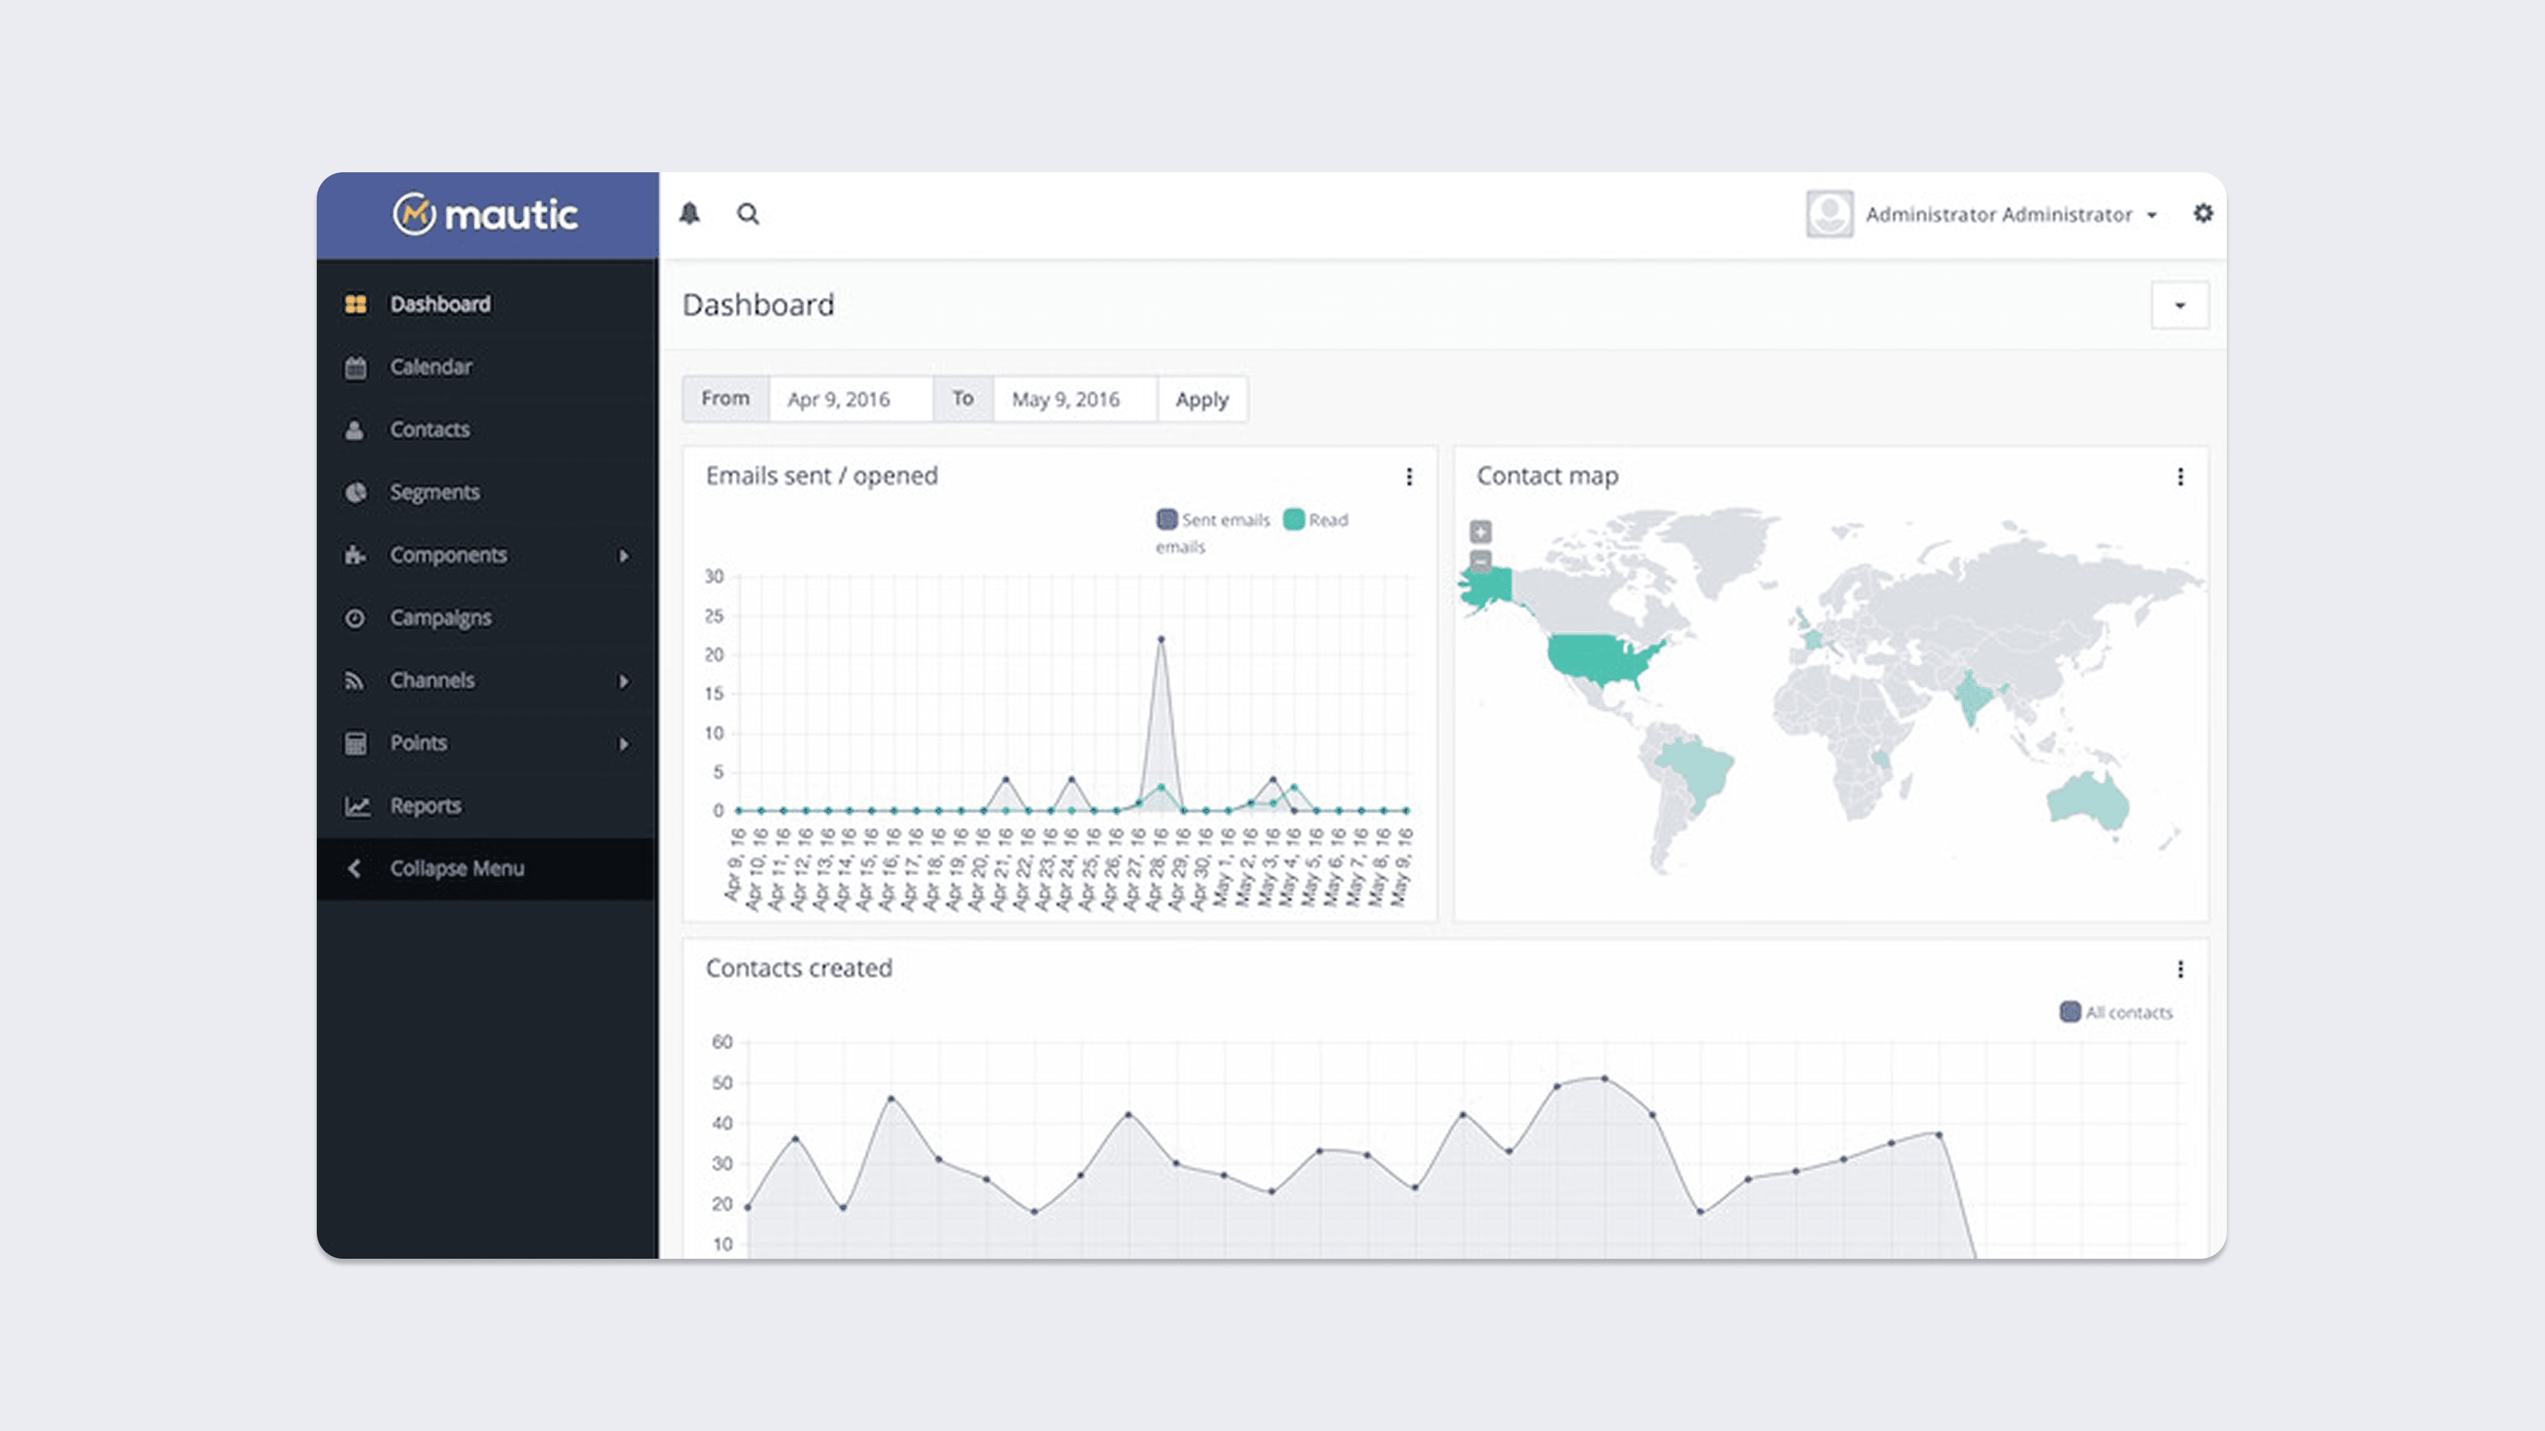Screen dimensions: 2545x1431
Task: Click Channels label in sidebar
Action: coord(431,680)
